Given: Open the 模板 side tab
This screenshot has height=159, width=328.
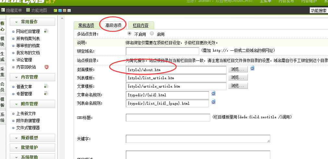Looking at the screenshot, I should 2,102.
